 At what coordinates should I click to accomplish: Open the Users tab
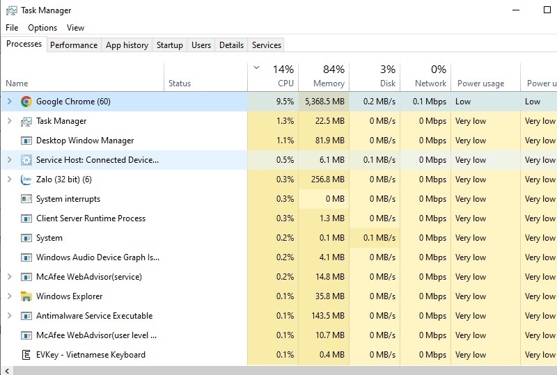(x=201, y=45)
